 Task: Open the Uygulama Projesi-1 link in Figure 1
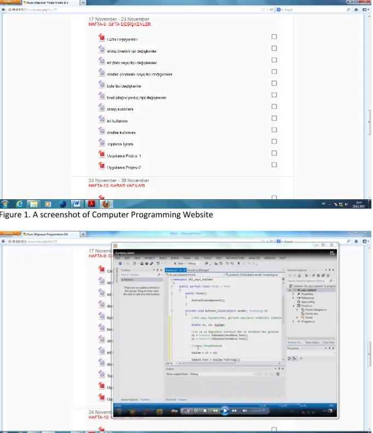pyautogui.click(x=124, y=156)
